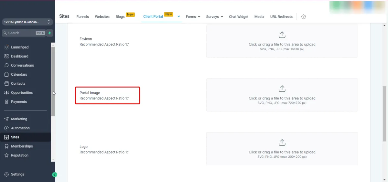This screenshot has width=388, height=182.
Task: Open the Settings gear in sidebar
Action: click(6, 174)
